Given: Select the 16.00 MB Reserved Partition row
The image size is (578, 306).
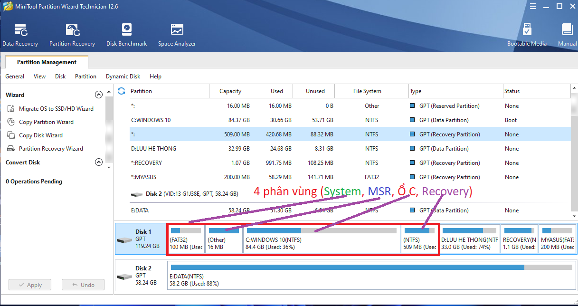Looking at the screenshot, I should click(350, 106).
